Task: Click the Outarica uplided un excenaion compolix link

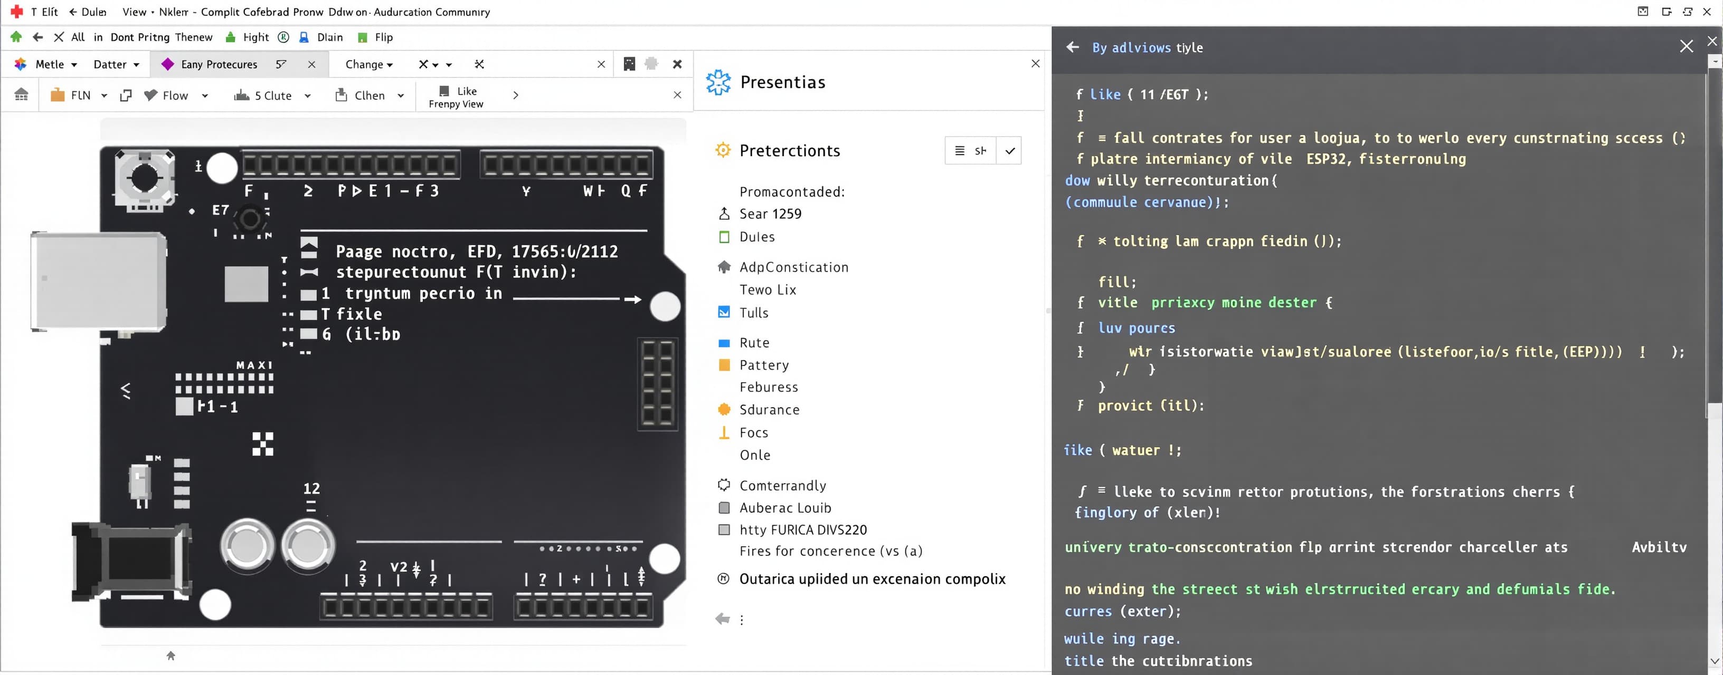Action: [872, 579]
